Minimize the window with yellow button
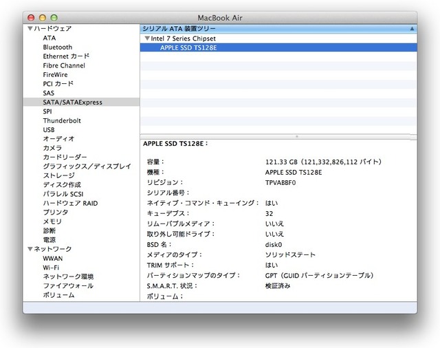This screenshot has height=348, width=440. [x=43, y=18]
